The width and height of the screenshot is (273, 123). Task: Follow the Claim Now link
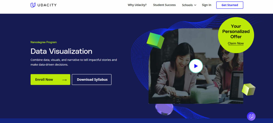[x=236, y=43]
